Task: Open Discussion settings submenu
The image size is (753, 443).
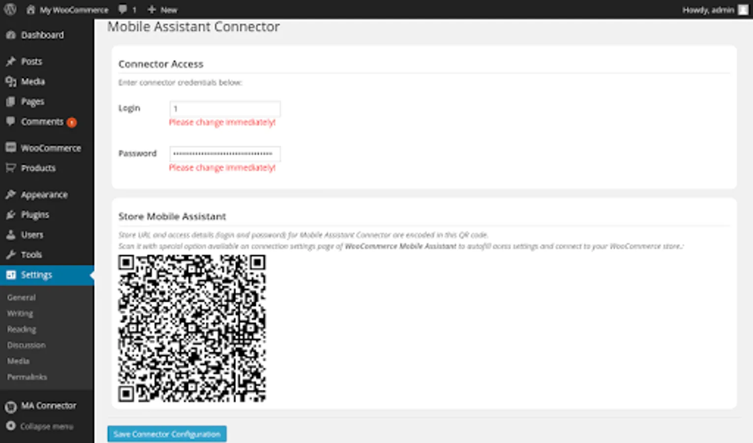Action: pos(26,345)
